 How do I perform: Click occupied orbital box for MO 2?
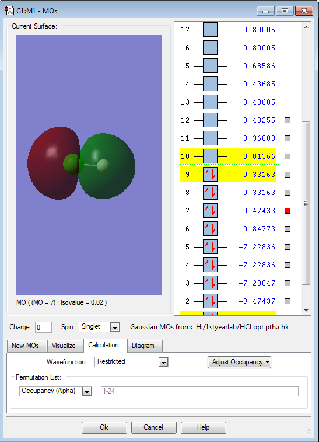click(210, 301)
